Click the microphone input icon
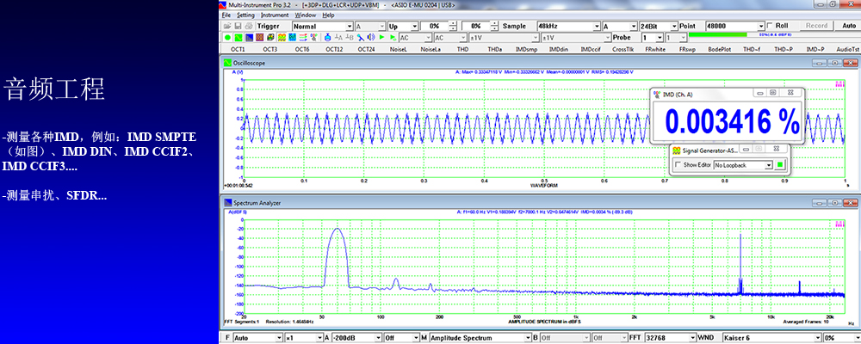 pos(360,37)
